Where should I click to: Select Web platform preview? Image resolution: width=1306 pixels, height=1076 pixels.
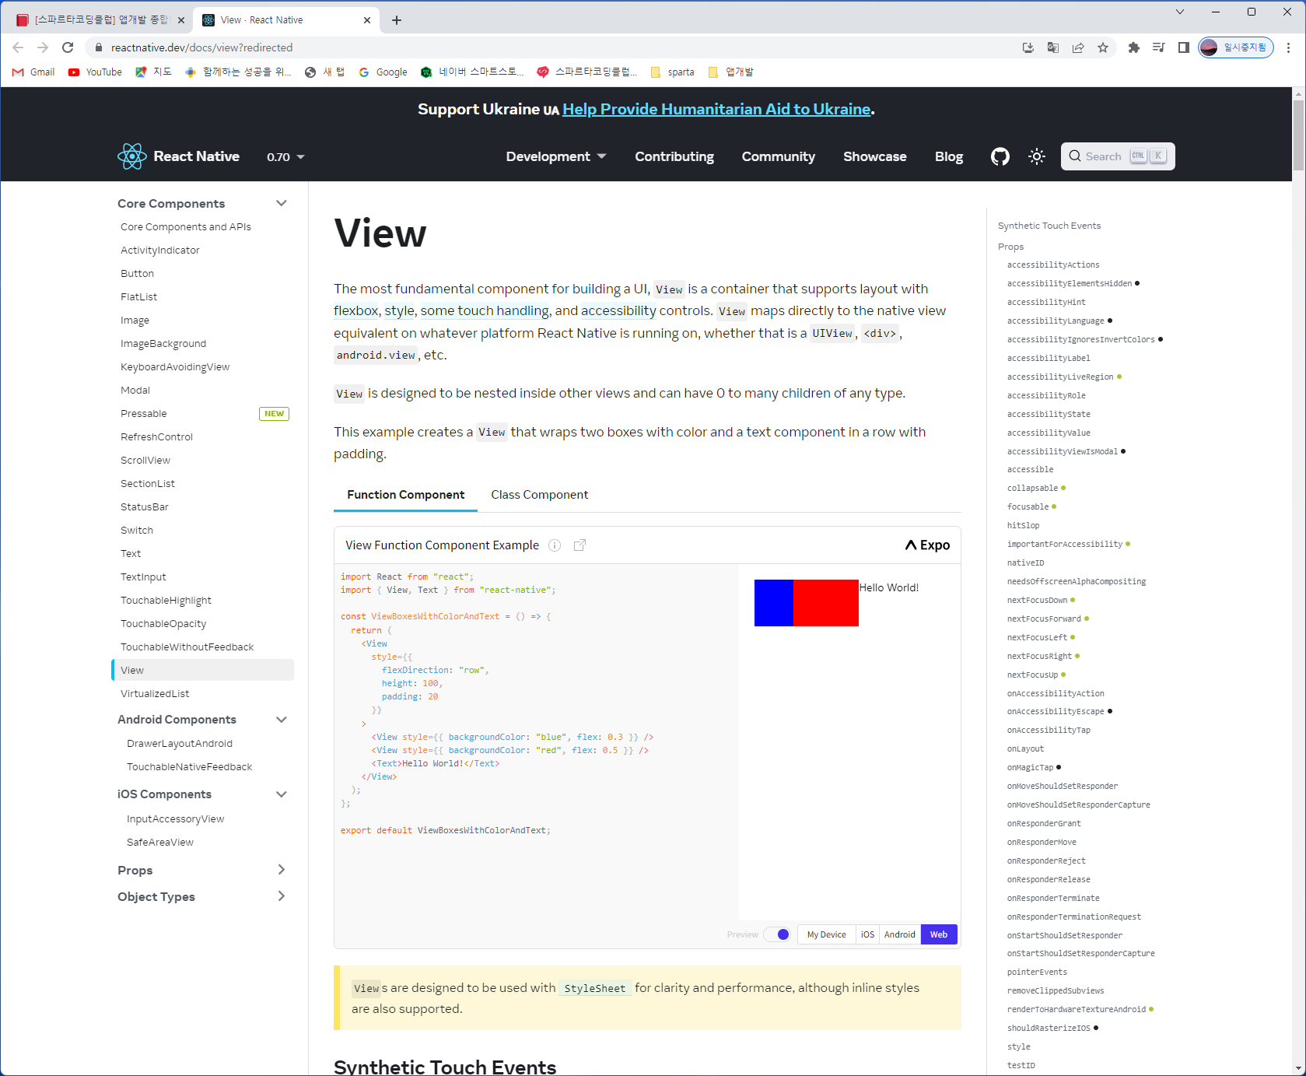939,934
